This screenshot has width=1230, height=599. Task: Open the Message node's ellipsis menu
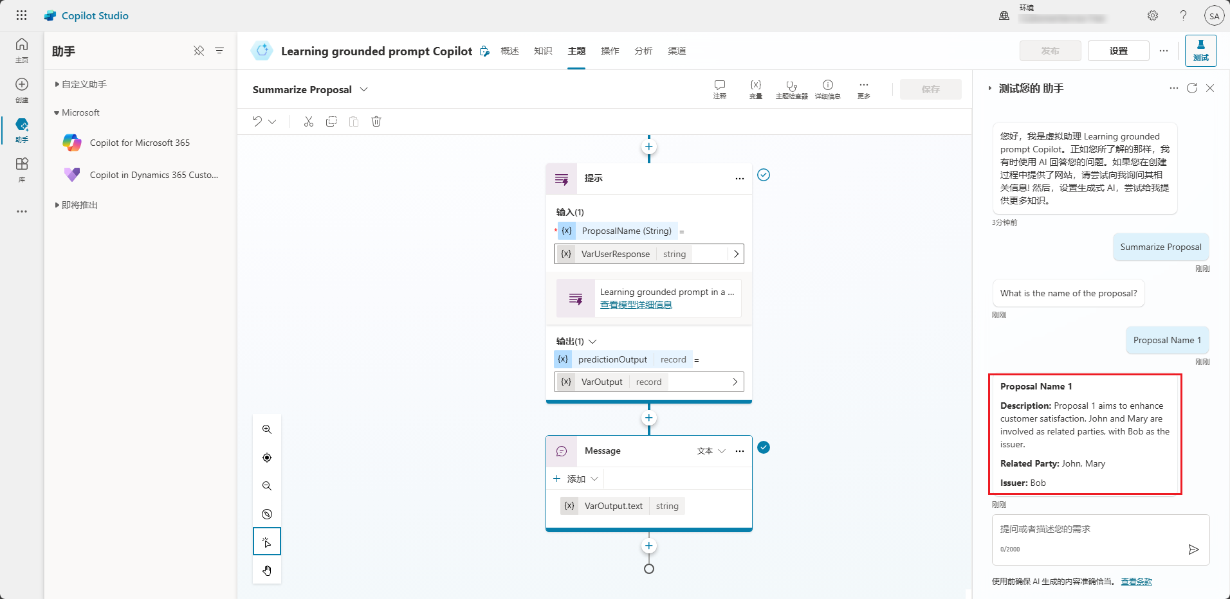coord(740,451)
